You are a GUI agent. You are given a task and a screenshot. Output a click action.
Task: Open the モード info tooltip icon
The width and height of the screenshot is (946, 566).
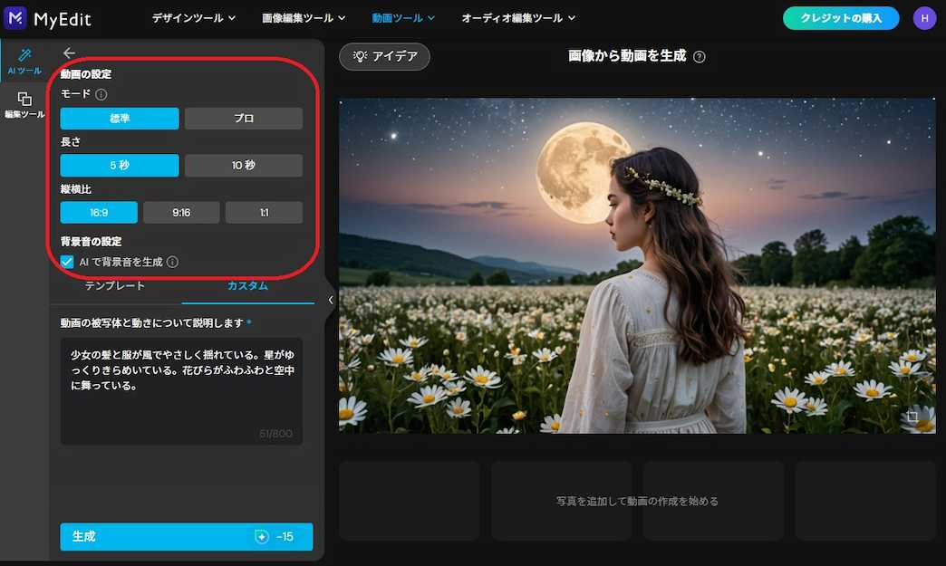click(x=101, y=93)
